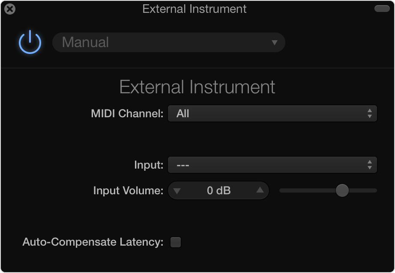The image size is (395, 273).
Task: Increase Input Volume with the up triangle
Action: pos(260,190)
